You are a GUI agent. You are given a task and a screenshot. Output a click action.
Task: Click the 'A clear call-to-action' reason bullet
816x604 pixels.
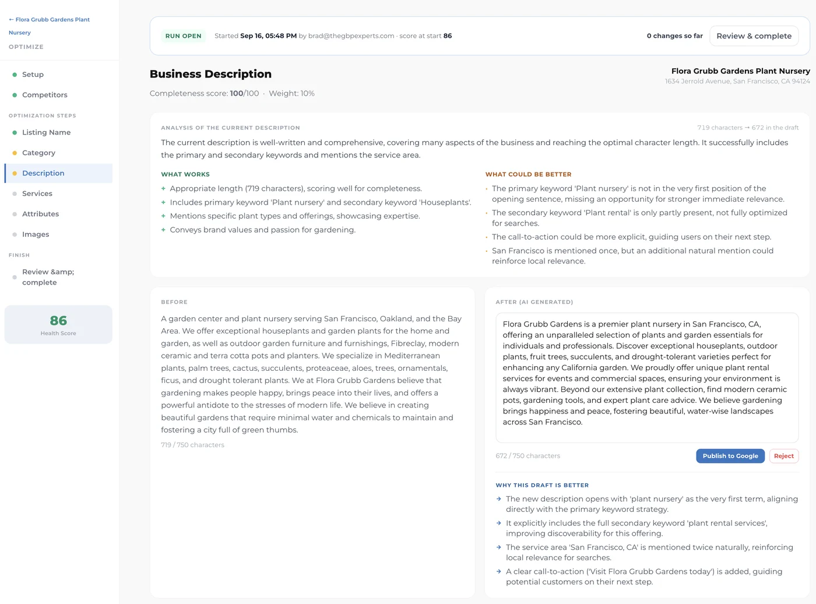644,577
